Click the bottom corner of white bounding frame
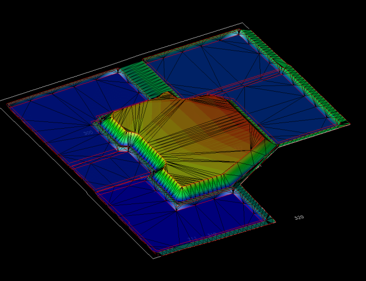This screenshot has height=281, width=366. tap(153, 257)
